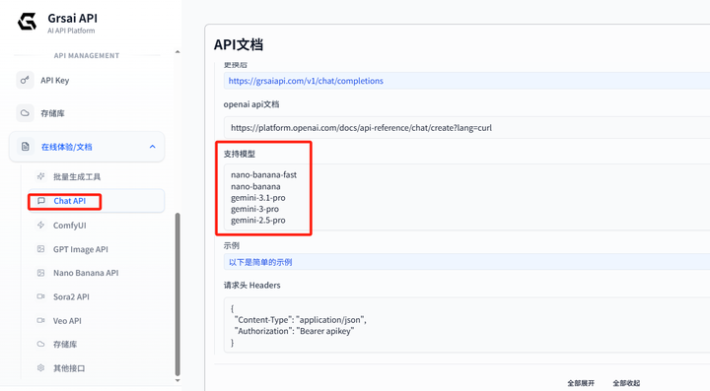Click the image icon beside Nano Banana API

(x=40, y=273)
